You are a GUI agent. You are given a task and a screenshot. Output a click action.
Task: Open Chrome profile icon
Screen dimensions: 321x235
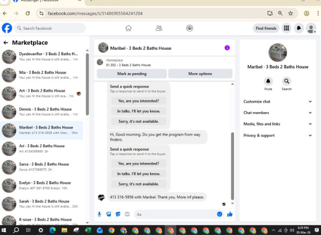tap(306, 14)
